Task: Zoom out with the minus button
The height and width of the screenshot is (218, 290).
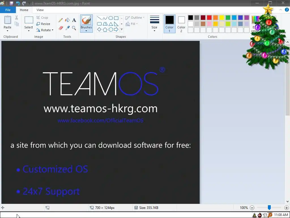Action: point(252,207)
